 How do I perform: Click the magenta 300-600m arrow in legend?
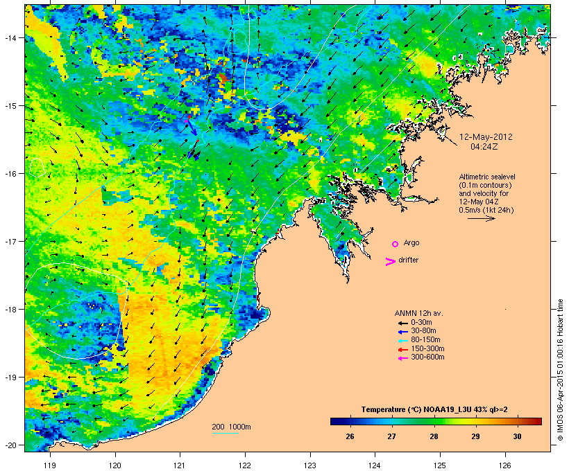click(x=402, y=358)
